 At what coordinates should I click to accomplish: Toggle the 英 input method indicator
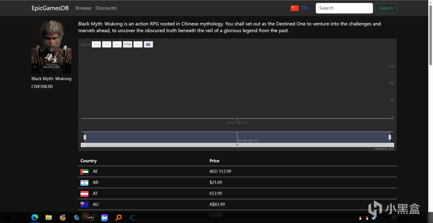[x=394, y=218]
